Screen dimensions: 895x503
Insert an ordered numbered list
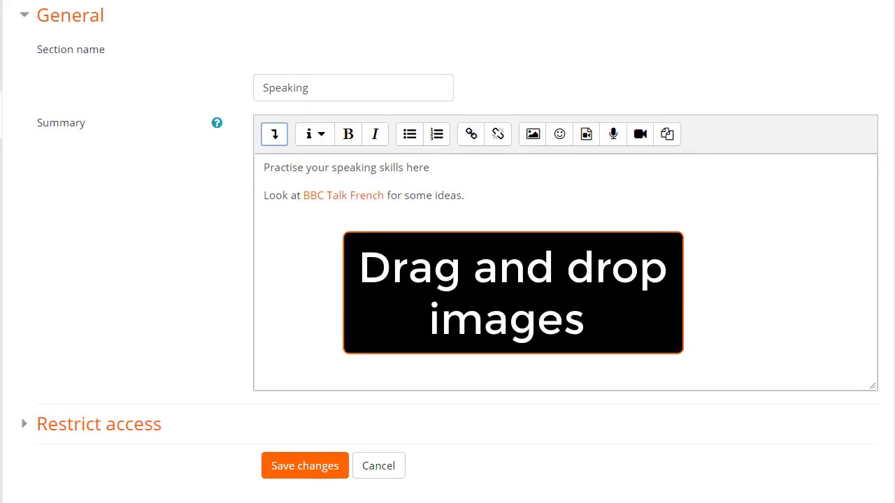click(x=436, y=134)
